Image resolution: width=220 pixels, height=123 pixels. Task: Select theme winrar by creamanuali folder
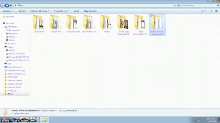click(x=157, y=25)
